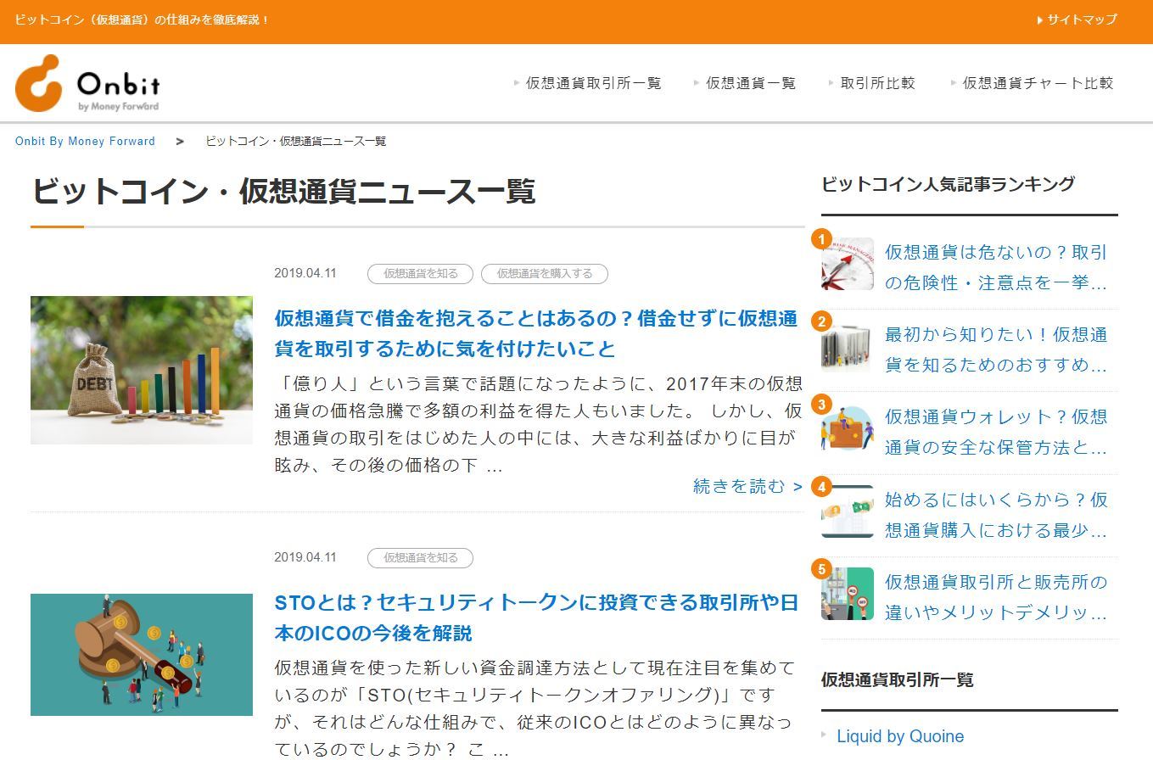The image size is (1153, 760).
Task: Click the gavel illustration for the STO article
Action: pyautogui.click(x=141, y=654)
